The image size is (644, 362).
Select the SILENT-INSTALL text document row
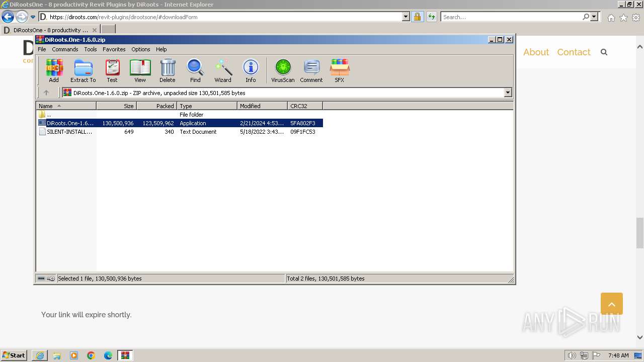180,132
